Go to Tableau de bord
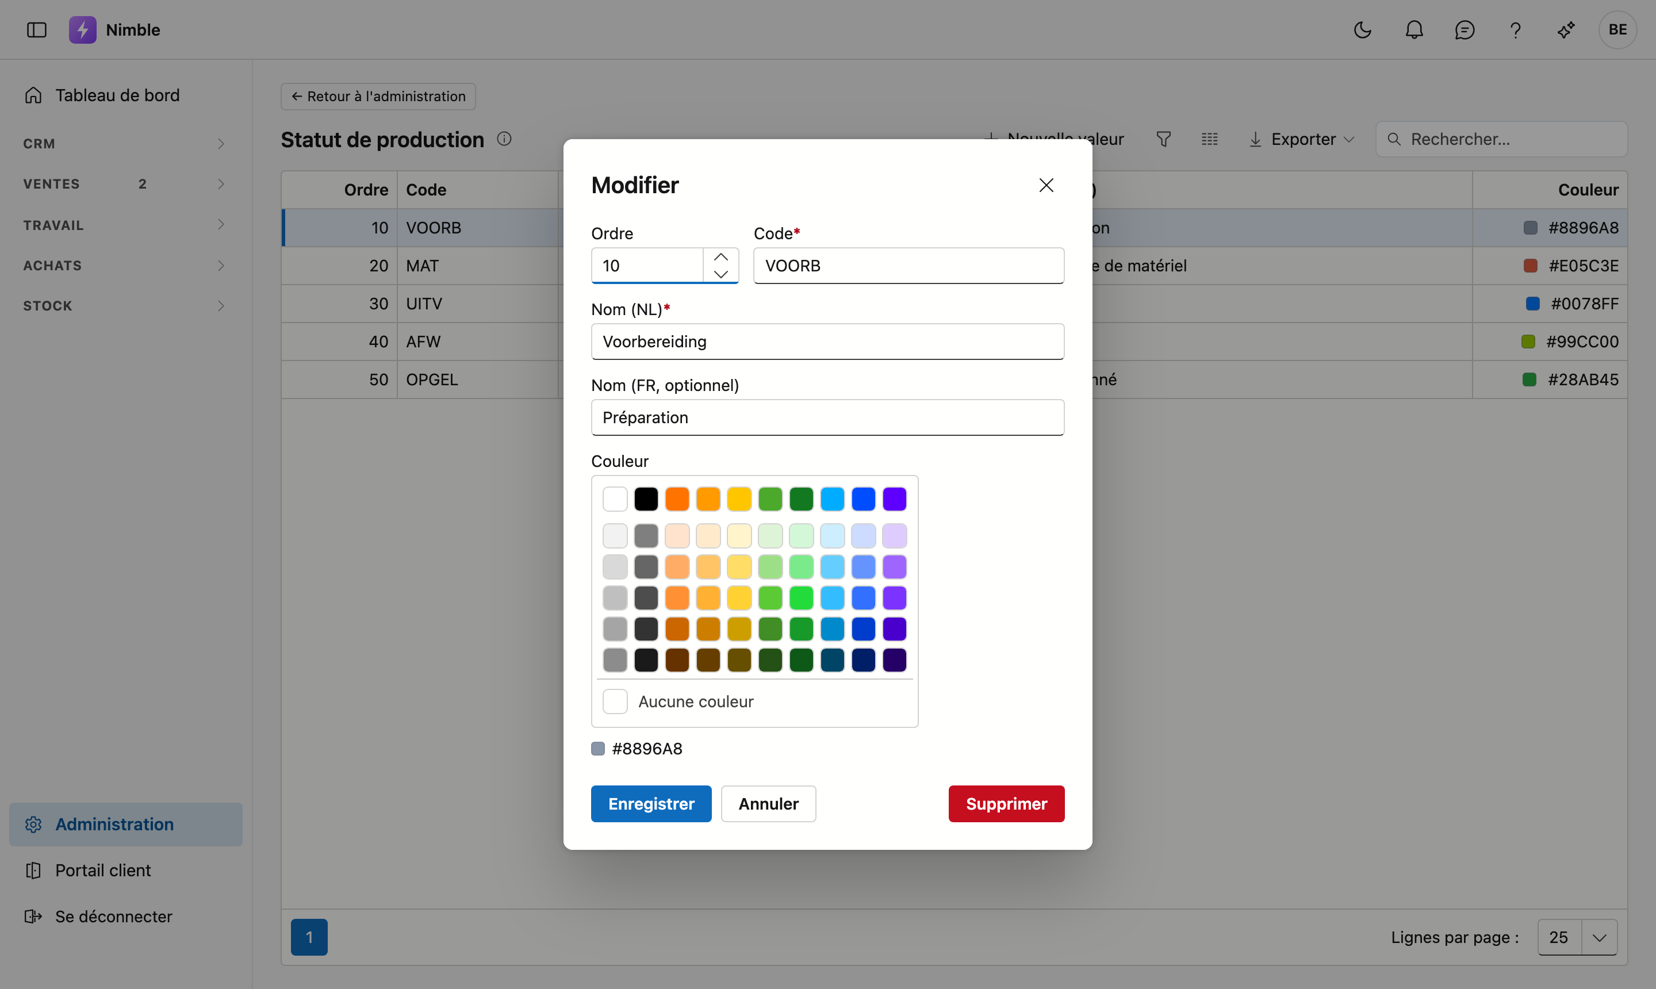 click(x=125, y=95)
